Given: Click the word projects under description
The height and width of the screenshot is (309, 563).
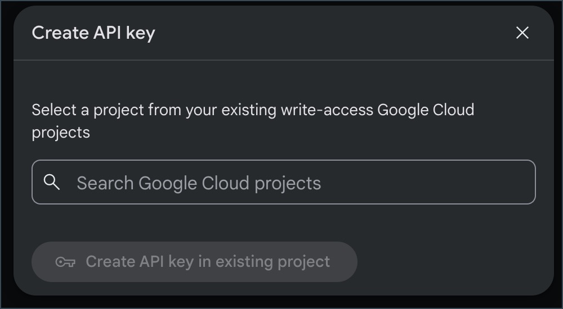Looking at the screenshot, I should 61,133.
